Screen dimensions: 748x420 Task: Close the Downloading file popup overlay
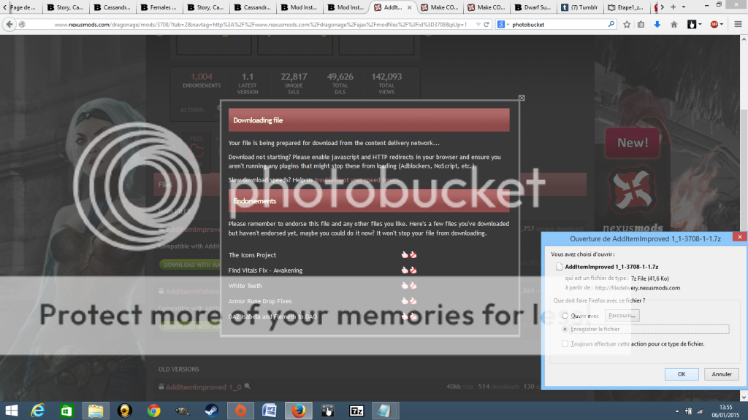pos(522,98)
